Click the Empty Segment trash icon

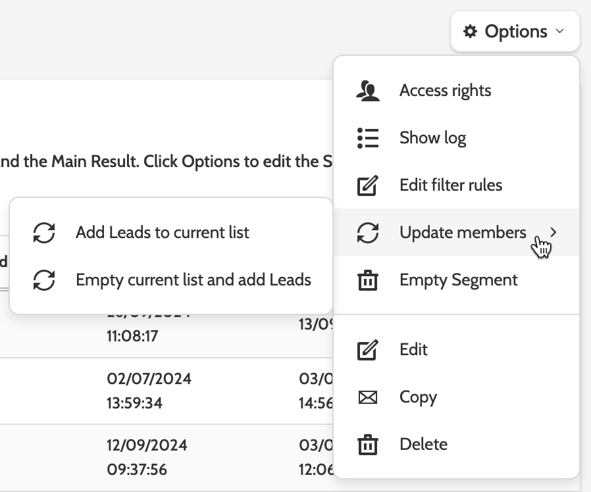pyautogui.click(x=368, y=280)
